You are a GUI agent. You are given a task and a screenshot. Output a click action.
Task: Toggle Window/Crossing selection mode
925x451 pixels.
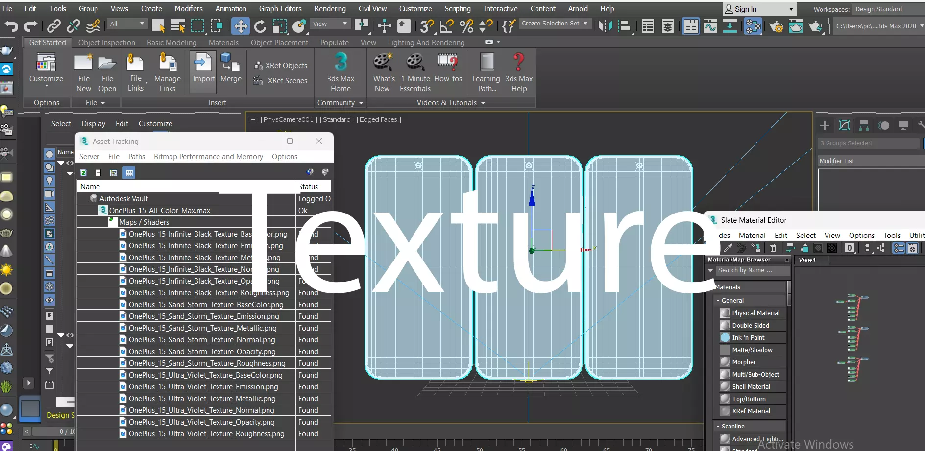click(217, 26)
